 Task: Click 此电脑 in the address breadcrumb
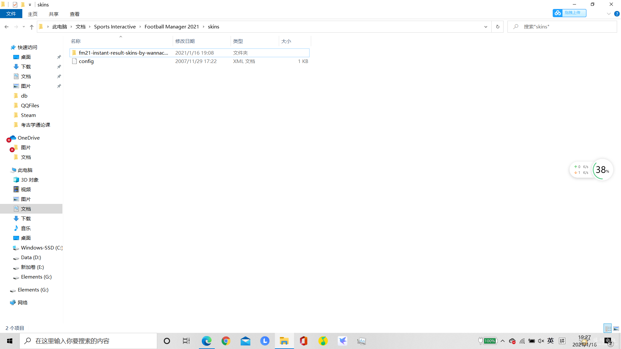60,27
